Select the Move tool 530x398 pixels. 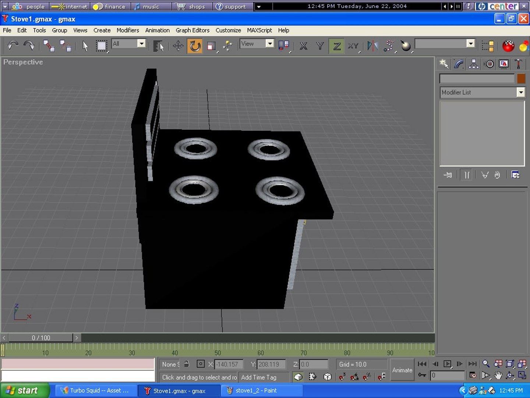click(178, 46)
